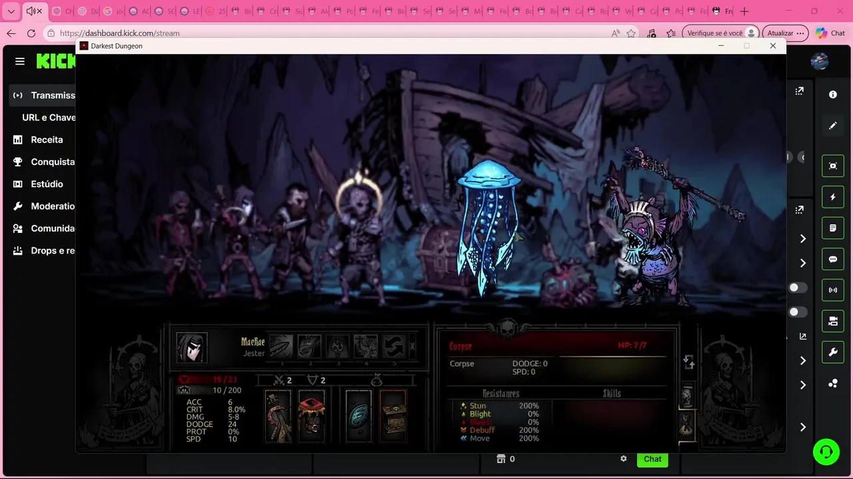Screen dimensions: 853x479
Task: Open the Comunidade section
Action: point(43,228)
